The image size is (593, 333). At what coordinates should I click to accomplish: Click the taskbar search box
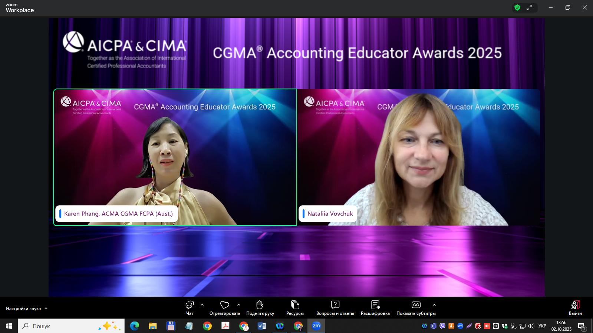tap(71, 326)
